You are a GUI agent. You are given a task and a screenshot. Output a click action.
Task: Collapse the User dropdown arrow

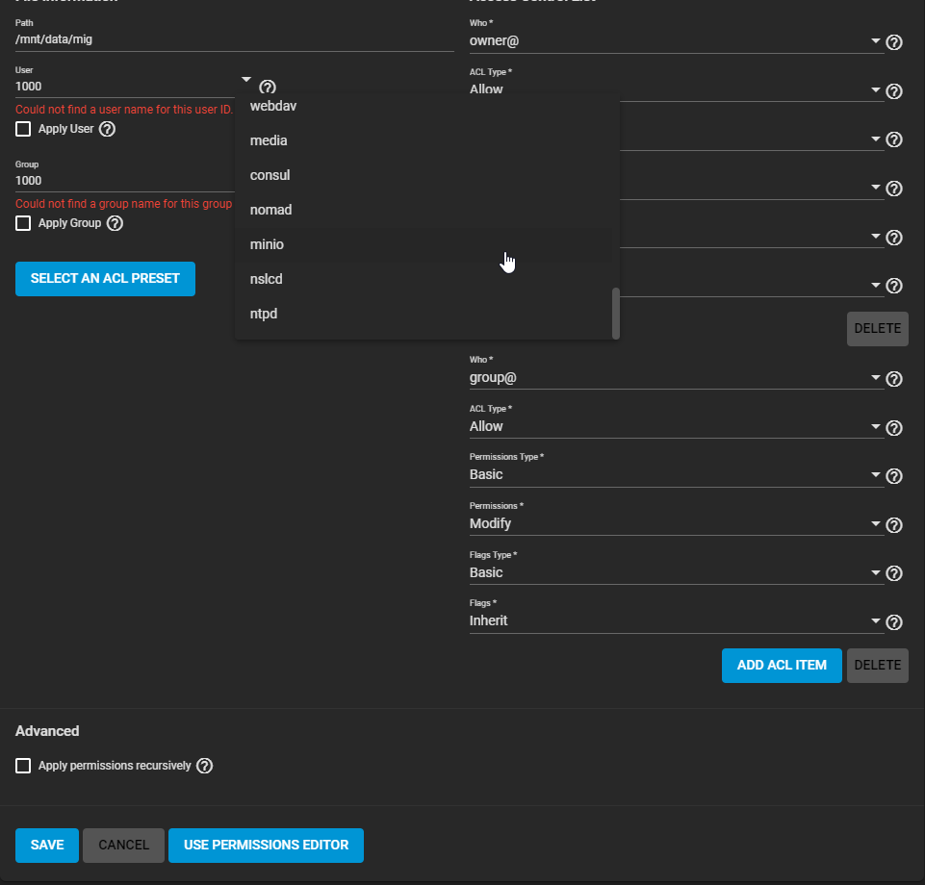pyautogui.click(x=246, y=79)
